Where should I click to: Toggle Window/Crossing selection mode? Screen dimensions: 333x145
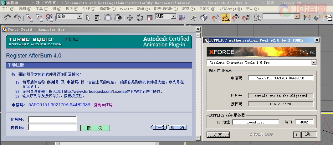point(118,17)
